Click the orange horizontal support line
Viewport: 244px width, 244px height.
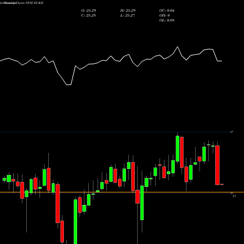click(122, 192)
